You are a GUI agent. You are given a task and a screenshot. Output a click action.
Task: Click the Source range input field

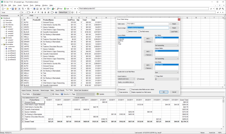(x=148, y=28)
